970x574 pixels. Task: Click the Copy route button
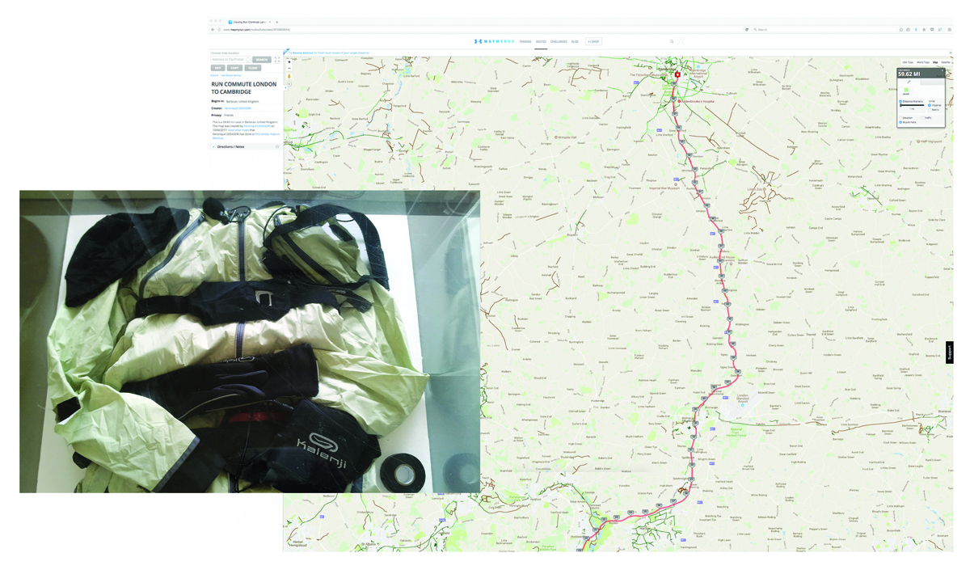[x=235, y=68]
